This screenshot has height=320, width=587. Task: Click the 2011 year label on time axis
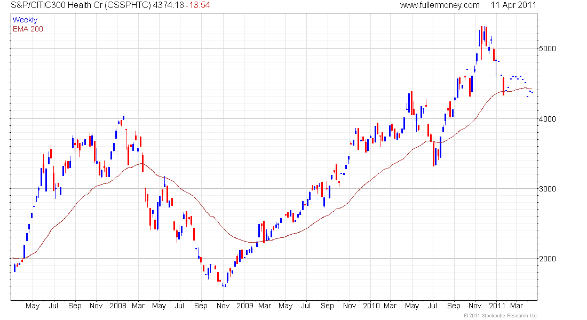pos(497,306)
